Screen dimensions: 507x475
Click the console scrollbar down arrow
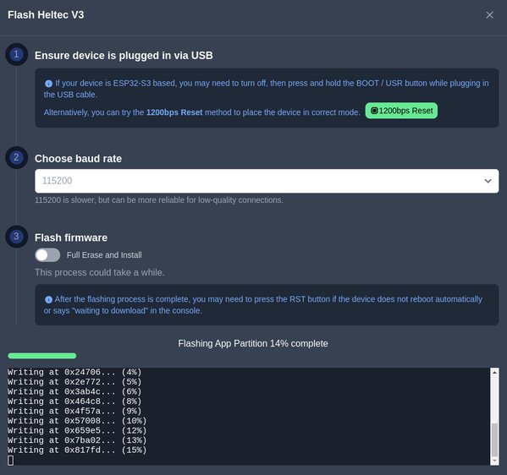click(494, 461)
